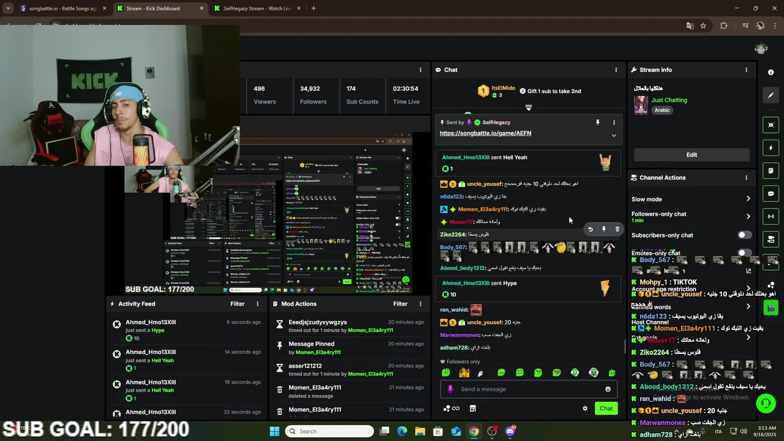Toggle the notes widget icon in the sidebar
The width and height of the screenshot is (784, 441).
pos(771,170)
